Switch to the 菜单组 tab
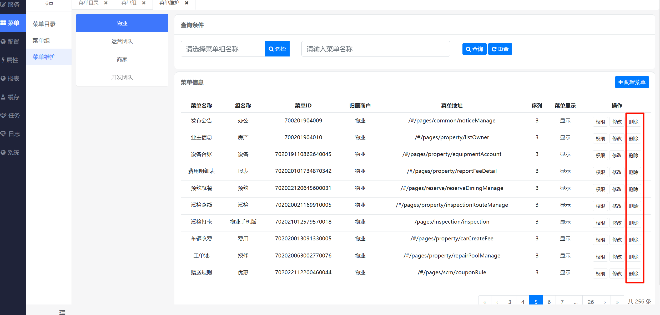The height and width of the screenshot is (315, 660). click(129, 3)
